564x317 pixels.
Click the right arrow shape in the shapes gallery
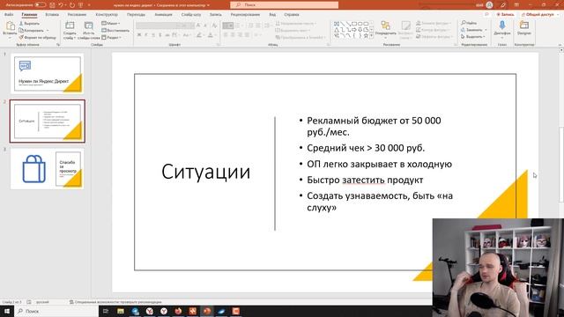click(354, 30)
